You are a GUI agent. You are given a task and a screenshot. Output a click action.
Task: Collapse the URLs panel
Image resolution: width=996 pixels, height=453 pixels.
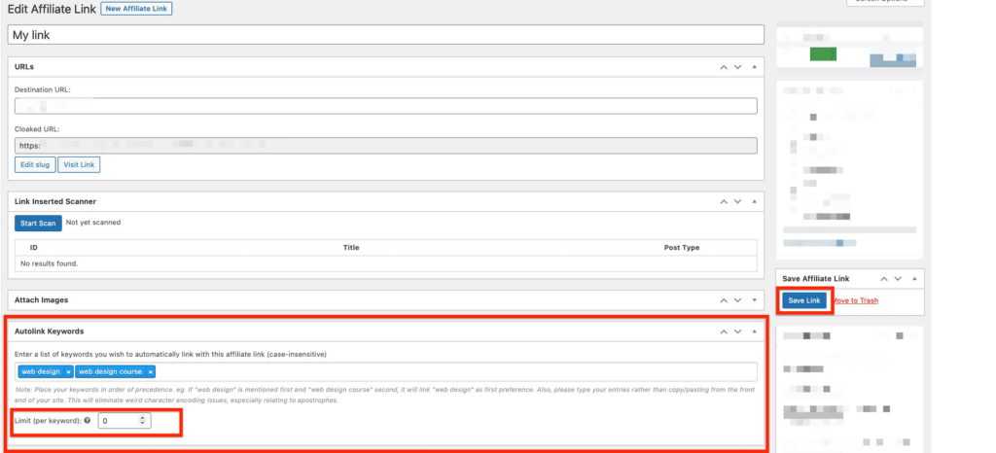[x=754, y=67]
